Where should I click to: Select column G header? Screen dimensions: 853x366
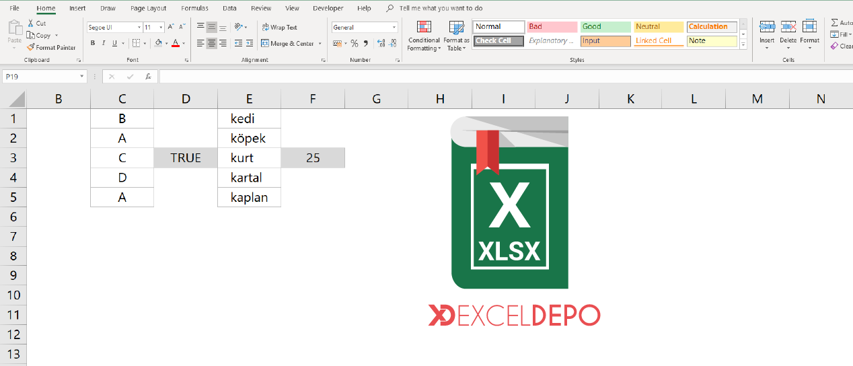[376, 99]
